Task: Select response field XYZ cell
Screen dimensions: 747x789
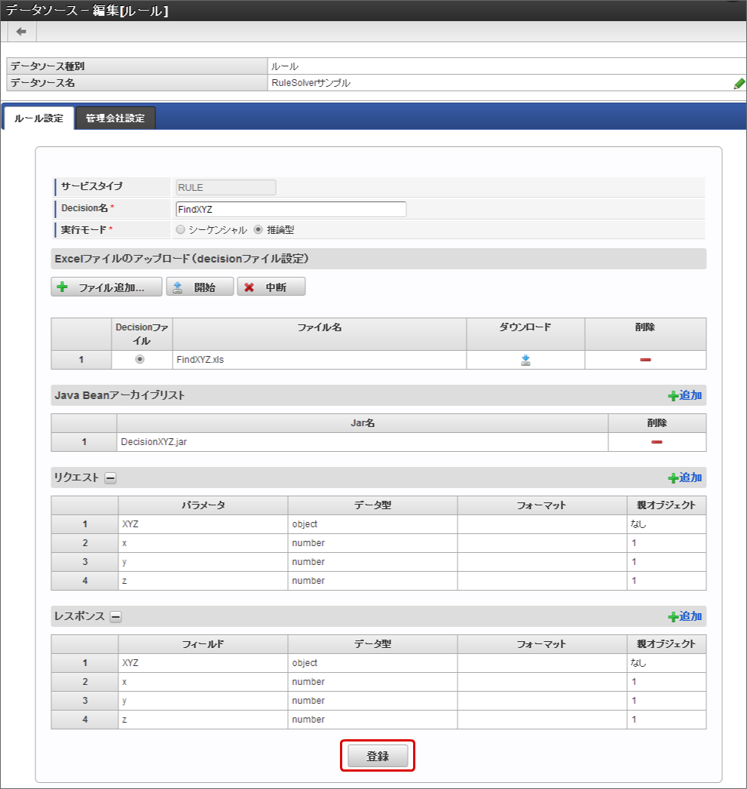Action: 203,663
